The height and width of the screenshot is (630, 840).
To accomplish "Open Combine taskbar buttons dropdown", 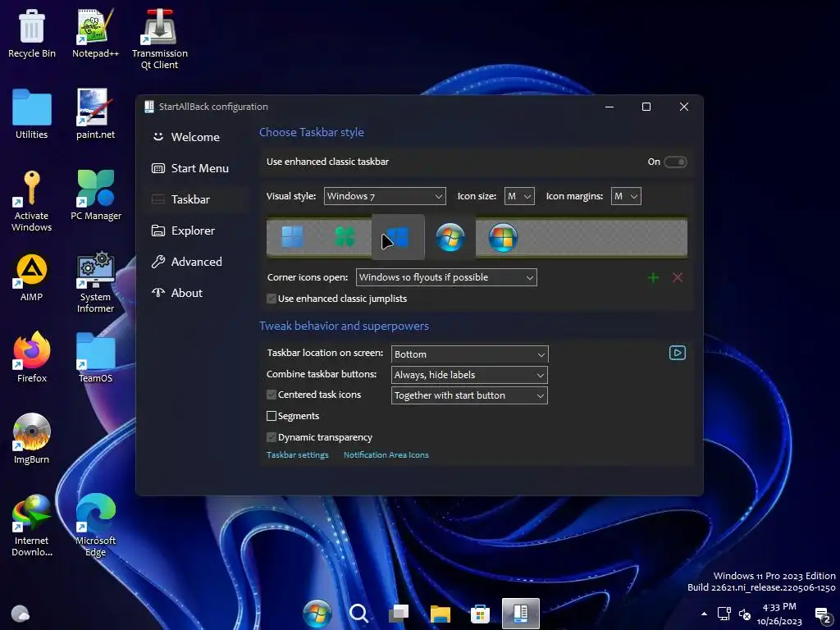I will coord(470,375).
